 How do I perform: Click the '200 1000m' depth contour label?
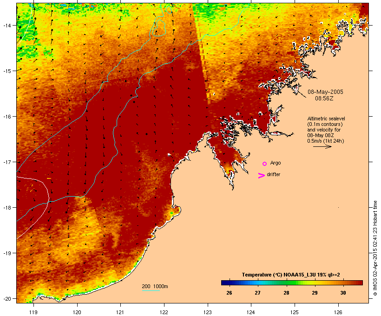pyautogui.click(x=155, y=286)
